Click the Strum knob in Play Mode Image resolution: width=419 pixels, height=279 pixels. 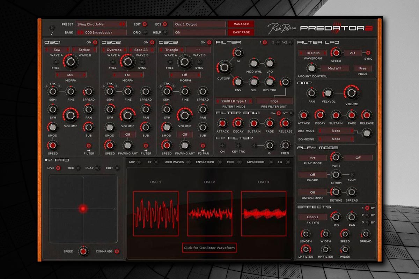click(336, 174)
